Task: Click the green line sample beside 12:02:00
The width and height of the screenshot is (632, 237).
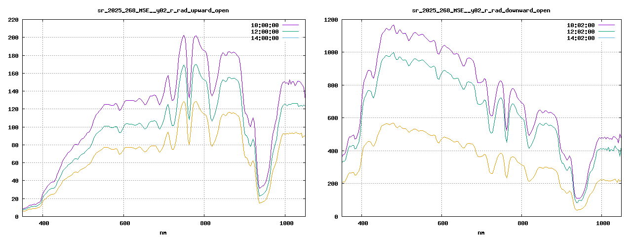Action: (x=606, y=32)
